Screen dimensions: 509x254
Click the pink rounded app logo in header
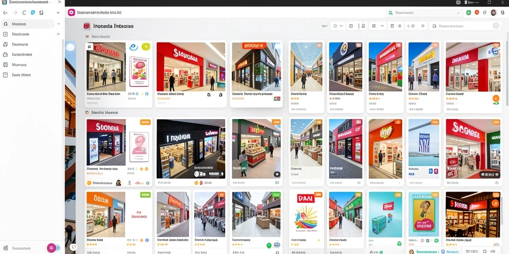(x=72, y=12)
